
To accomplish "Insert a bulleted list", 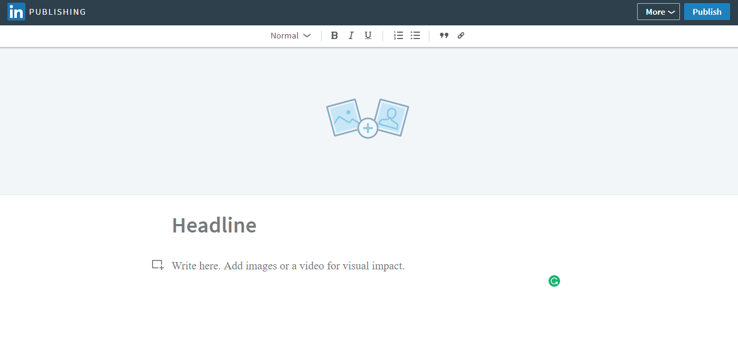I will [x=415, y=35].
